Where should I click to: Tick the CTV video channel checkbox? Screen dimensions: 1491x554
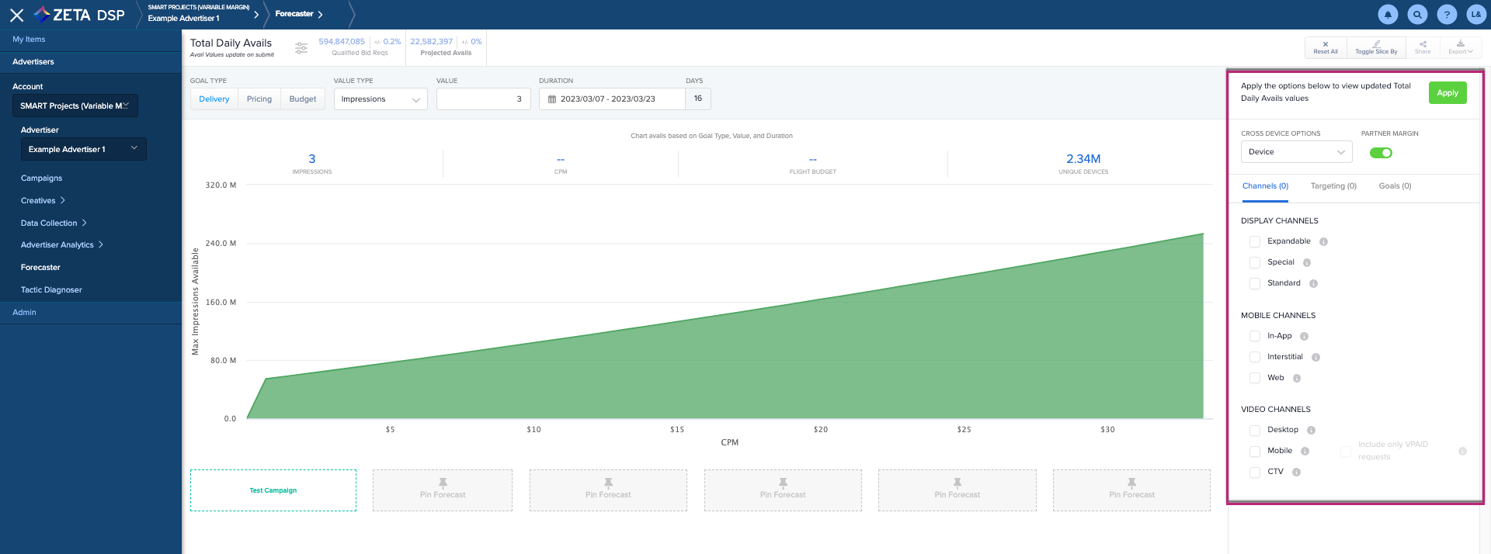click(1254, 473)
